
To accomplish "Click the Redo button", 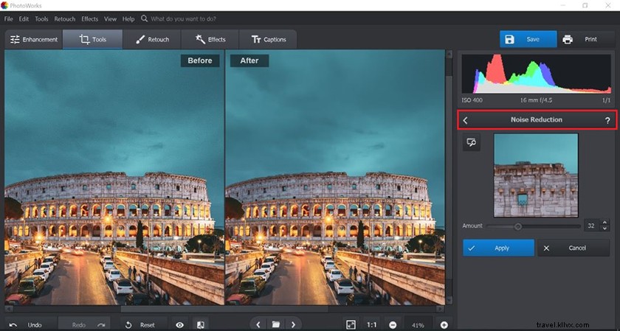I will coord(84,324).
